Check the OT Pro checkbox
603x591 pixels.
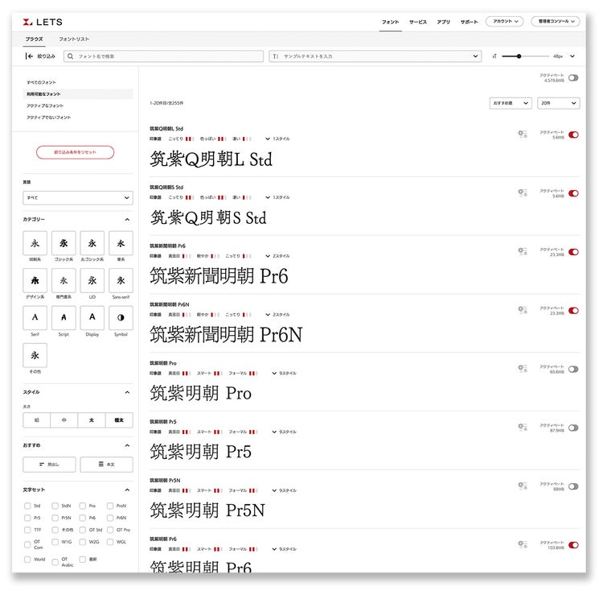click(110, 530)
